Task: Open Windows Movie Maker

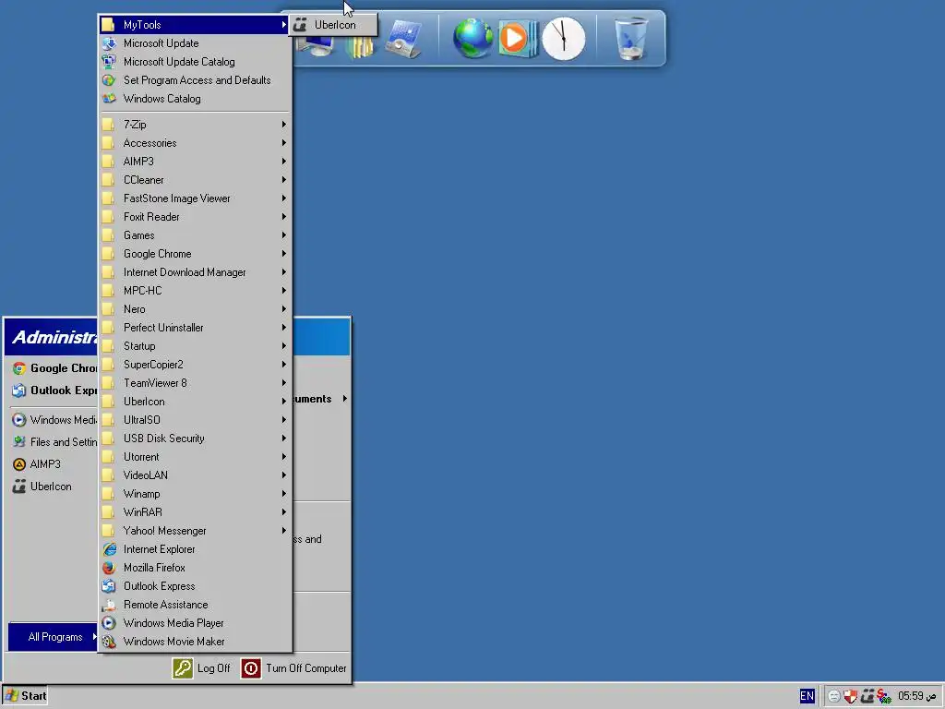Action: point(196,642)
